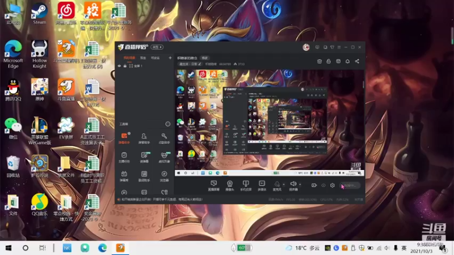The image size is (454, 255).
Task: Click the mode pill next to app logo
Action: (x=157, y=47)
